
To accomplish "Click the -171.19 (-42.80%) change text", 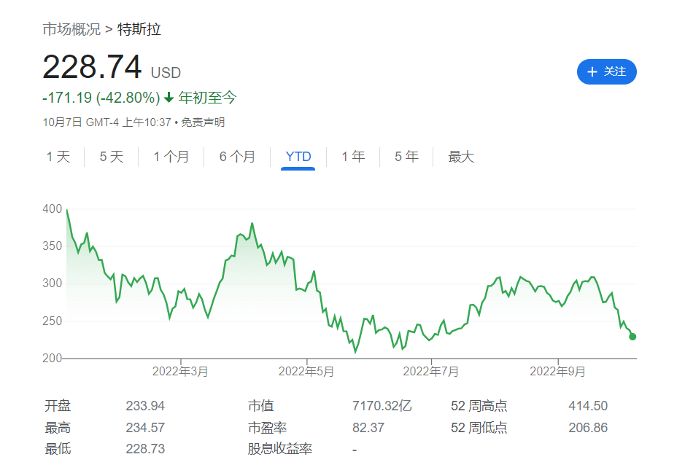I will (101, 98).
